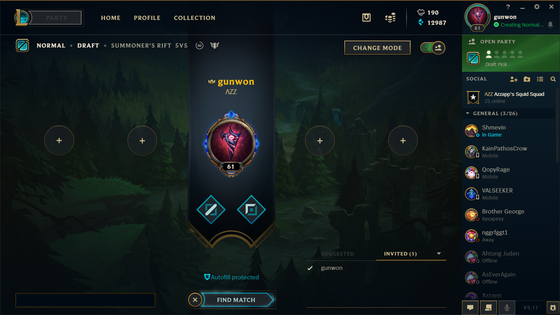This screenshot has height=315, width=560.
Task: Select the primary position diamond
Action: pos(211,210)
